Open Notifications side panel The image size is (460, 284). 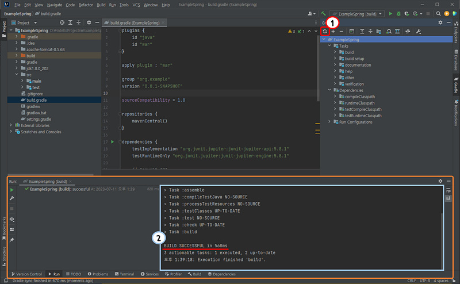point(456,113)
